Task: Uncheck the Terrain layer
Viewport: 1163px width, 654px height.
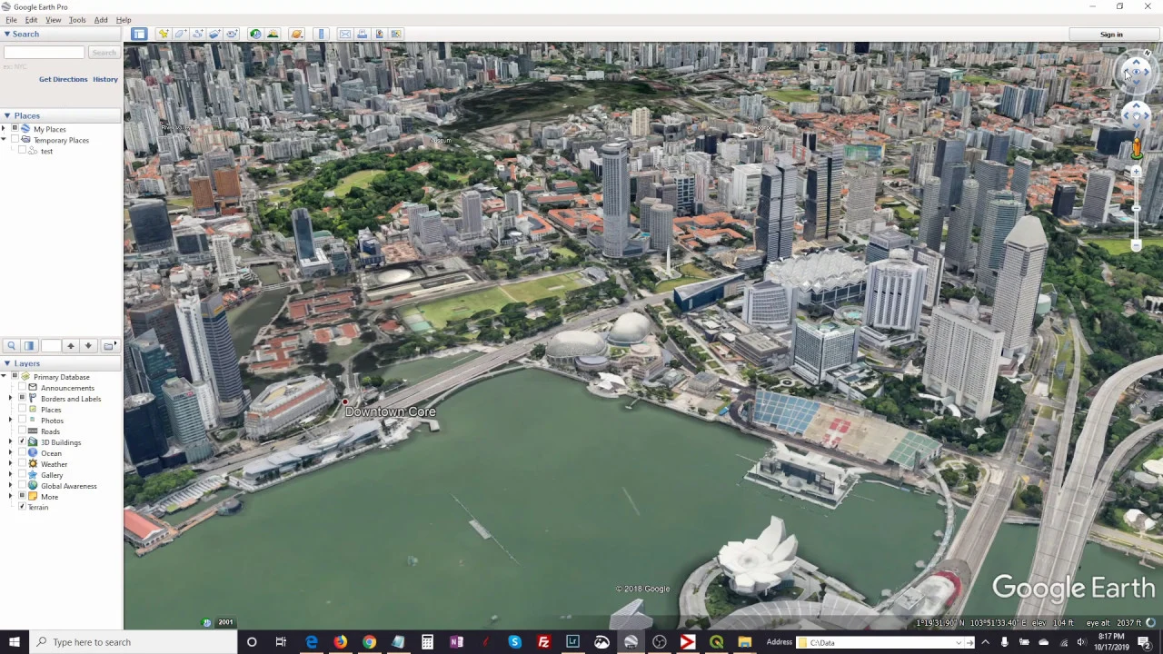Action: pyautogui.click(x=22, y=507)
